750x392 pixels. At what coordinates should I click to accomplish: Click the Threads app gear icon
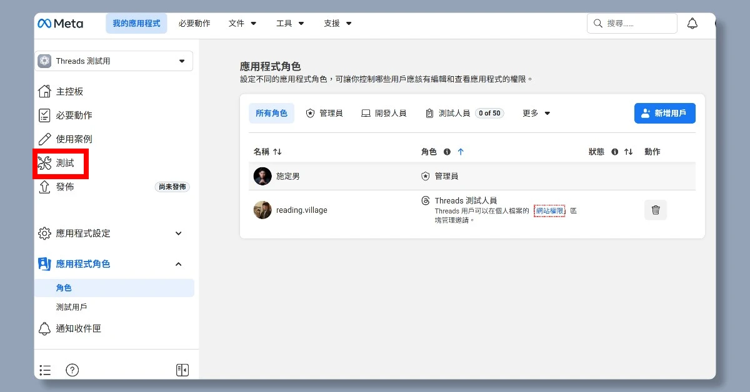[44, 61]
